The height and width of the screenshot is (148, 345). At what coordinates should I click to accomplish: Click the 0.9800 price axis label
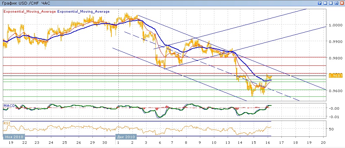coord(334,58)
